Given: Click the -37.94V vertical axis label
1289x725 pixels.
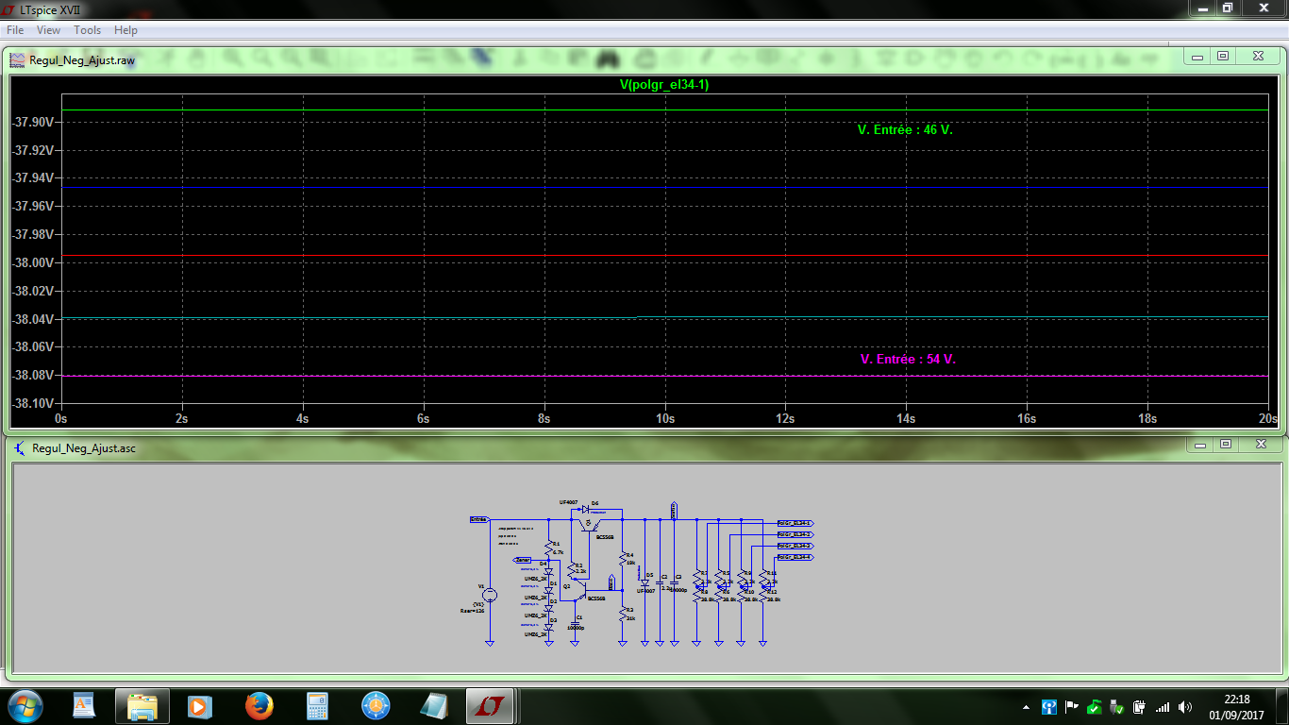Looking at the screenshot, I should tap(33, 178).
